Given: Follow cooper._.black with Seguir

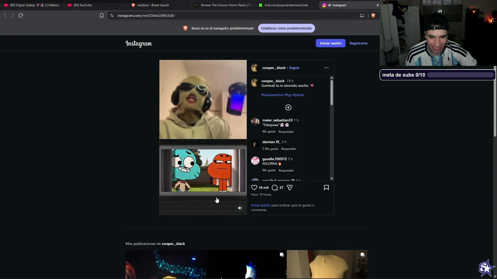Looking at the screenshot, I should click(294, 68).
